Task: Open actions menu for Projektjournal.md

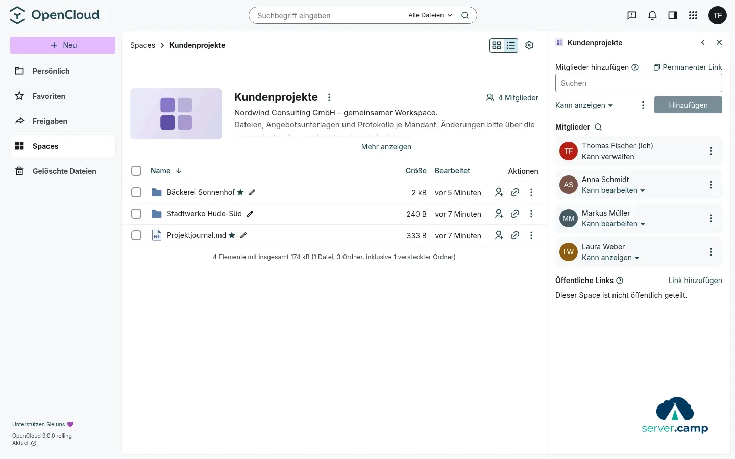Action: coord(531,235)
